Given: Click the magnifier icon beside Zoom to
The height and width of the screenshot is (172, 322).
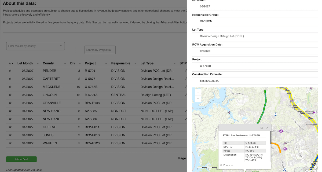Looking at the screenshot, I should point(221,165).
